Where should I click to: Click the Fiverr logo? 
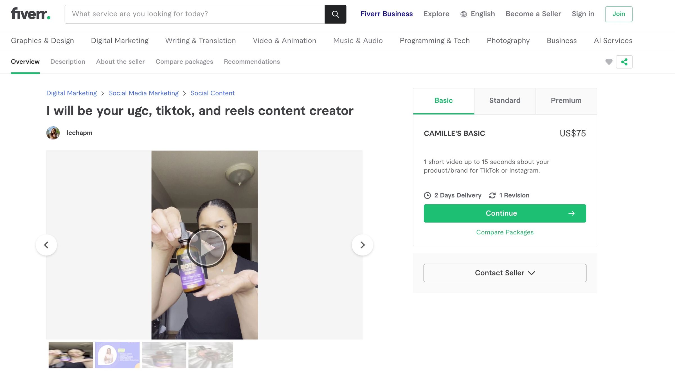[x=30, y=14]
